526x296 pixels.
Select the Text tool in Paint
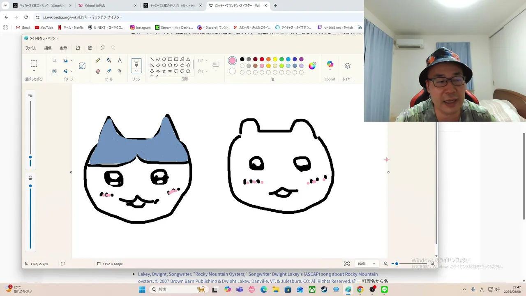pos(120,60)
